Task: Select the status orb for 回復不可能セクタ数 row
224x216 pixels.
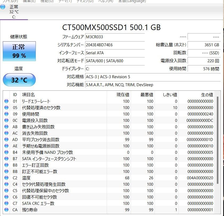Action: (x=6, y=197)
